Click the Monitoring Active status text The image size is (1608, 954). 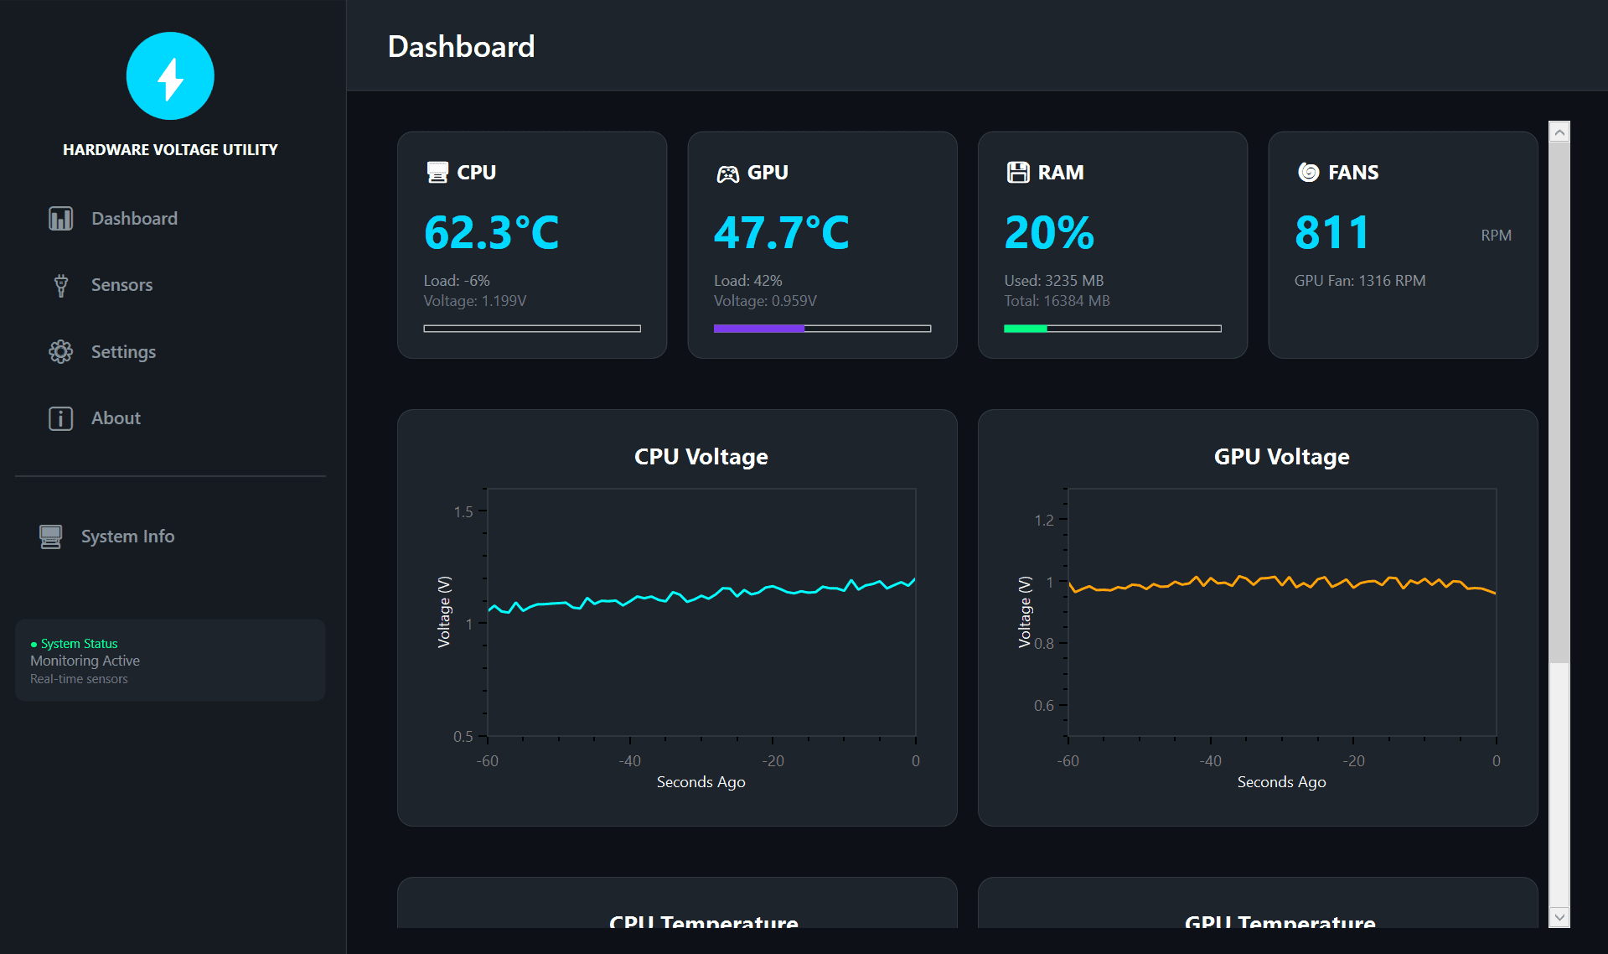(85, 661)
